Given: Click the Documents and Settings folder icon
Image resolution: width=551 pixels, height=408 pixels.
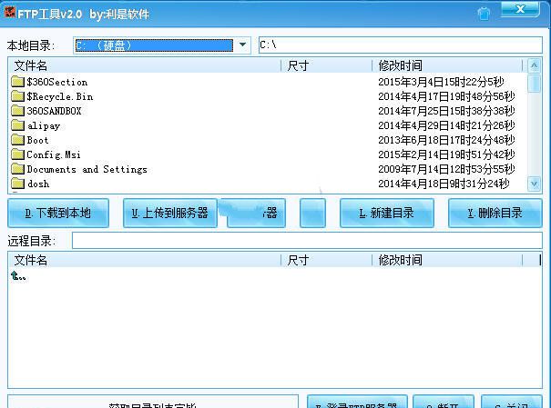Looking at the screenshot, I should point(17,169).
